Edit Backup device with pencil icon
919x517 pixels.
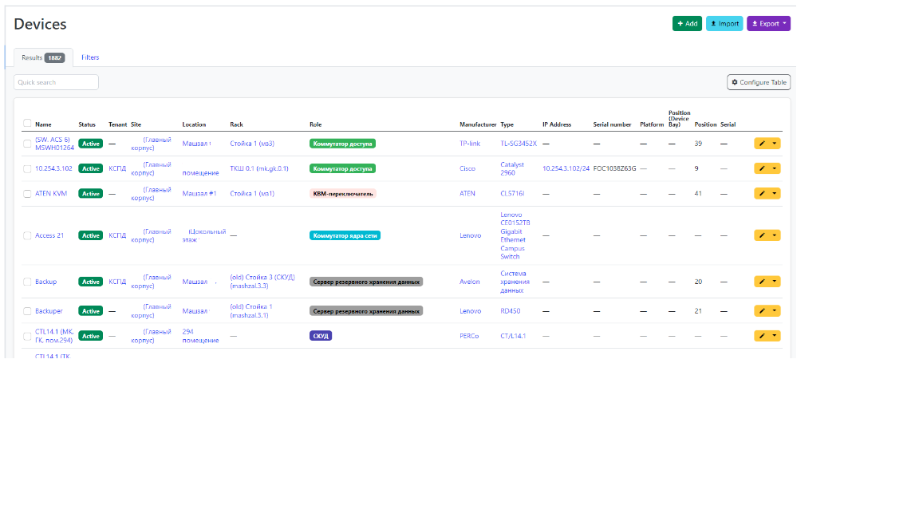tap(761, 282)
